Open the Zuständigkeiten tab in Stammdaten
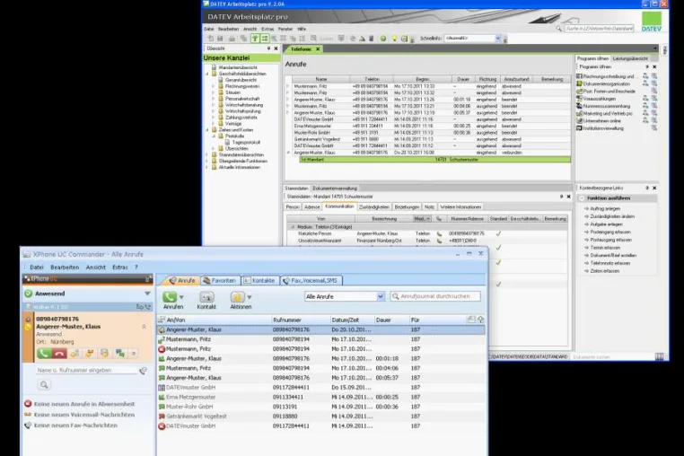This screenshot has width=684, height=456. coord(373,207)
